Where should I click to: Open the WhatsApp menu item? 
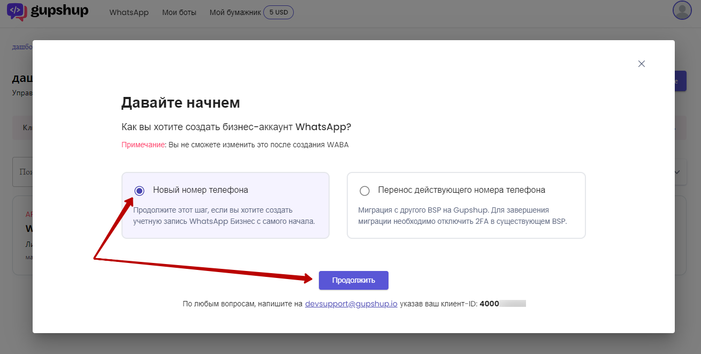pyautogui.click(x=129, y=12)
